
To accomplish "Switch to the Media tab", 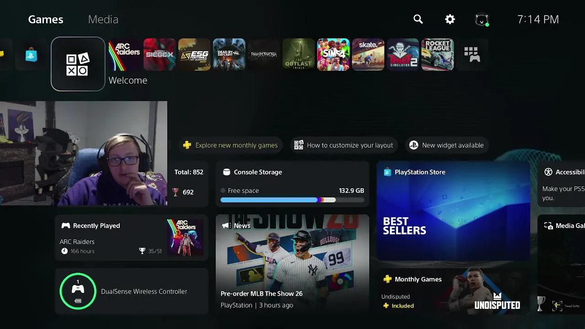I will point(103,19).
